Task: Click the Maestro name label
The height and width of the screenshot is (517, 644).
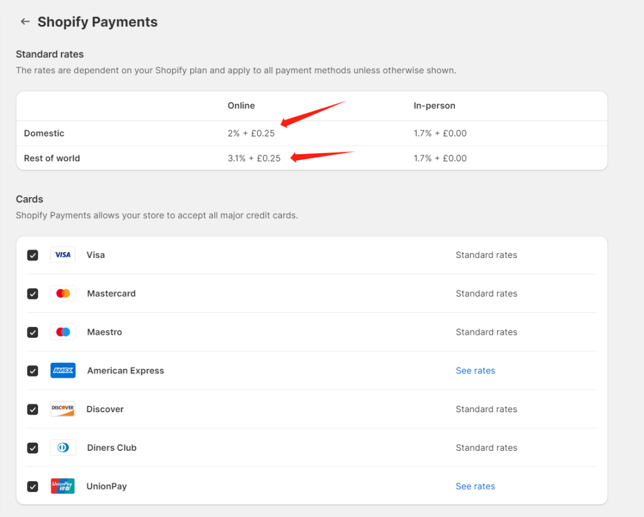Action: (x=104, y=332)
